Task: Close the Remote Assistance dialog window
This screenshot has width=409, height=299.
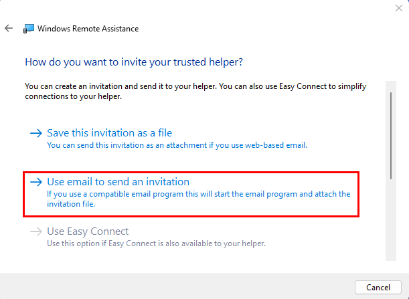Action: pyautogui.click(x=398, y=8)
